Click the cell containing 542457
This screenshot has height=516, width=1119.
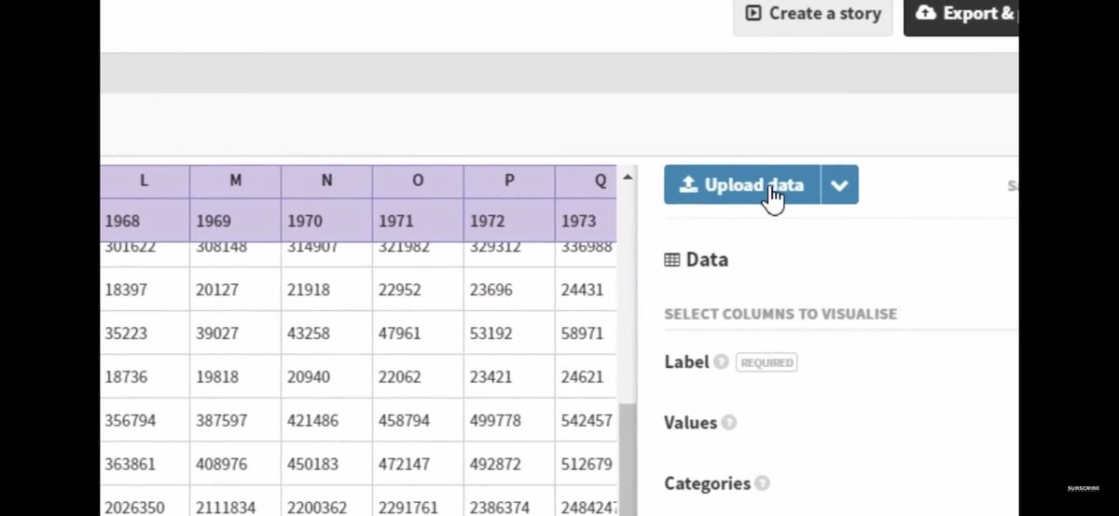tap(587, 420)
